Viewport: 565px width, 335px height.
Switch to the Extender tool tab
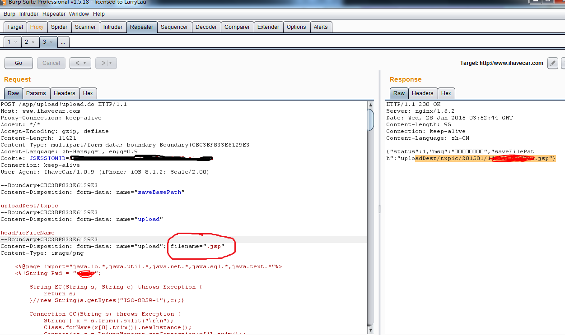point(268,27)
